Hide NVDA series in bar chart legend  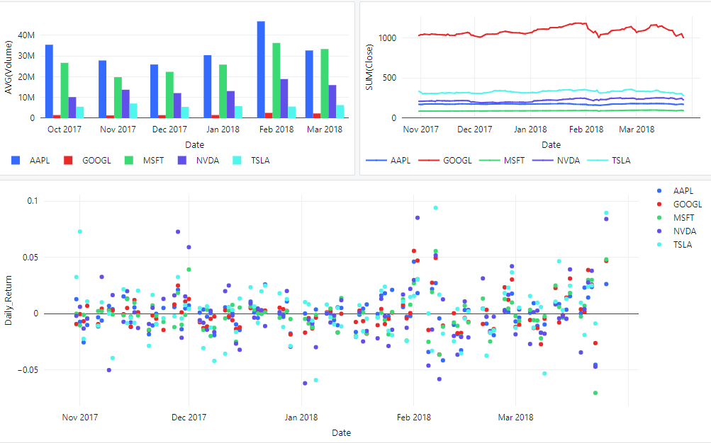point(198,160)
